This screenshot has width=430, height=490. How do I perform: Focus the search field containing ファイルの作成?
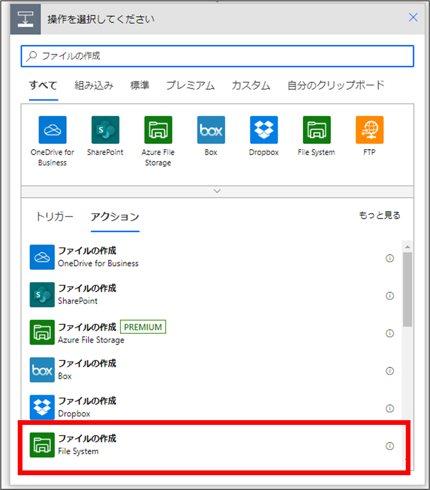pos(217,56)
